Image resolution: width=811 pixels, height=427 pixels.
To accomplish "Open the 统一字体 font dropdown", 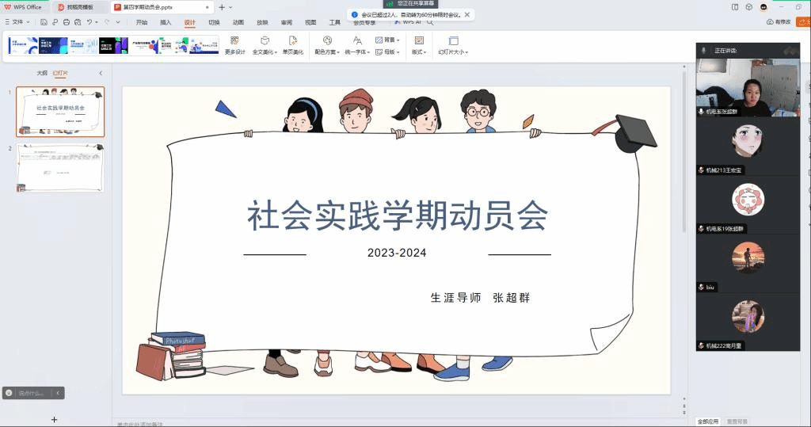I will click(x=357, y=52).
